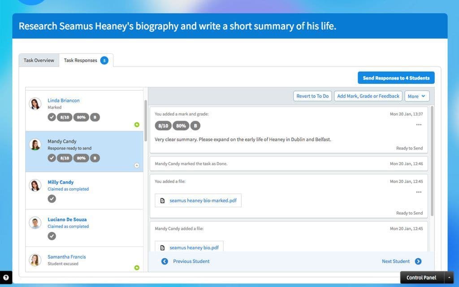This screenshot has width=459, height=287.
Task: Open the More dropdown menu
Action: 416,96
